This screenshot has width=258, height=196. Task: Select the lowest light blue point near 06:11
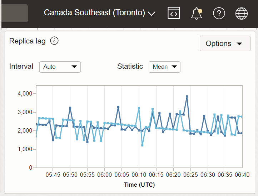coord(142,145)
